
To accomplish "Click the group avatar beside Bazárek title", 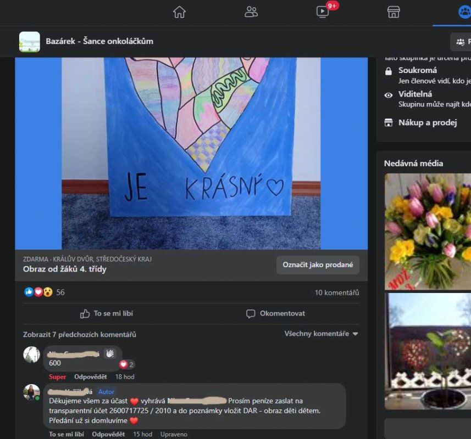I will click(x=30, y=42).
